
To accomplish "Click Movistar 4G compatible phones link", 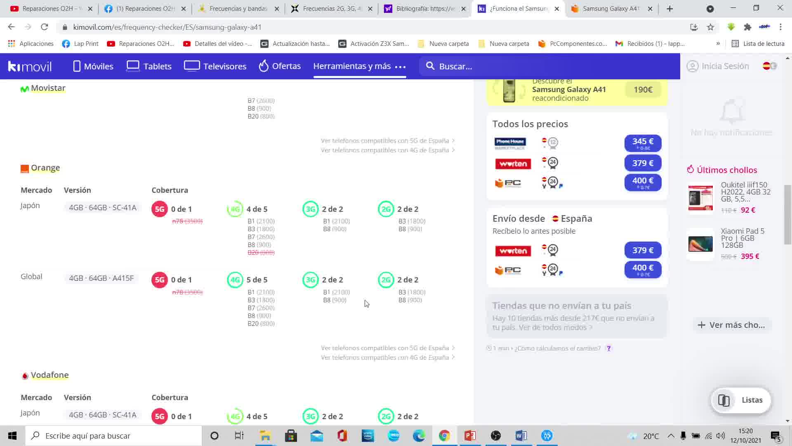I will (388, 150).
